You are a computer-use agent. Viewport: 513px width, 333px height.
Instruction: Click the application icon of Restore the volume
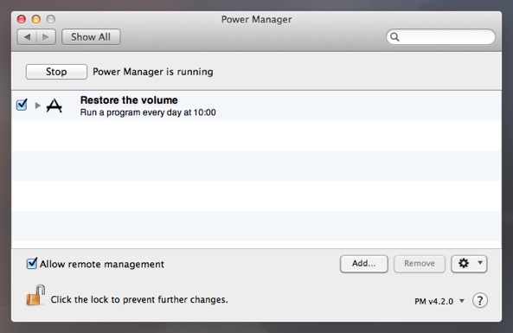[x=55, y=106]
